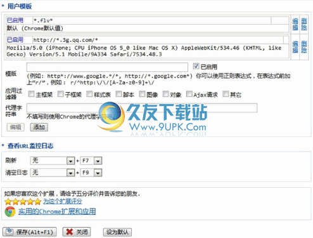
Task: Click the five-star rating icons
Action: click(x=23, y=201)
